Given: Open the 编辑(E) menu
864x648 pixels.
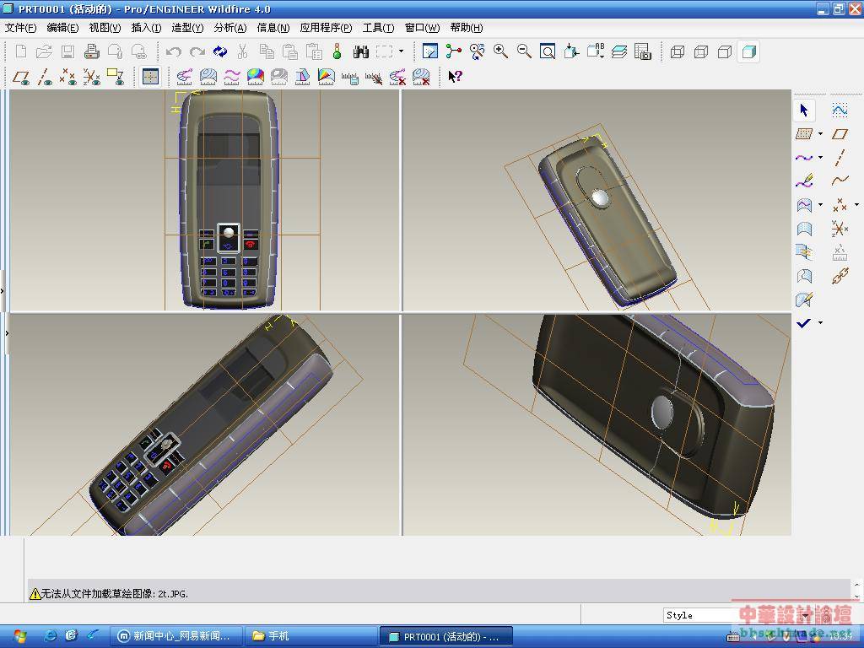Looking at the screenshot, I should (x=62, y=28).
